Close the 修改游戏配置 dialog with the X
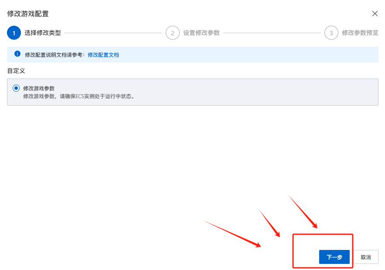This screenshot has width=385, height=270. tap(375, 14)
